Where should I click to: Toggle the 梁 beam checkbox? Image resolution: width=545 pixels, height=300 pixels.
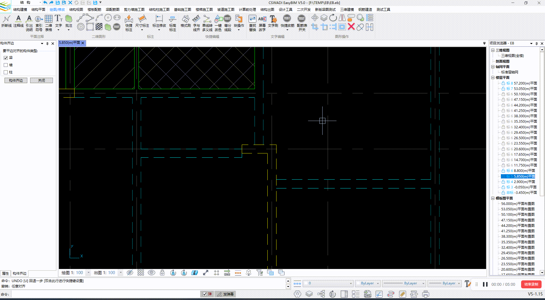click(x=6, y=58)
